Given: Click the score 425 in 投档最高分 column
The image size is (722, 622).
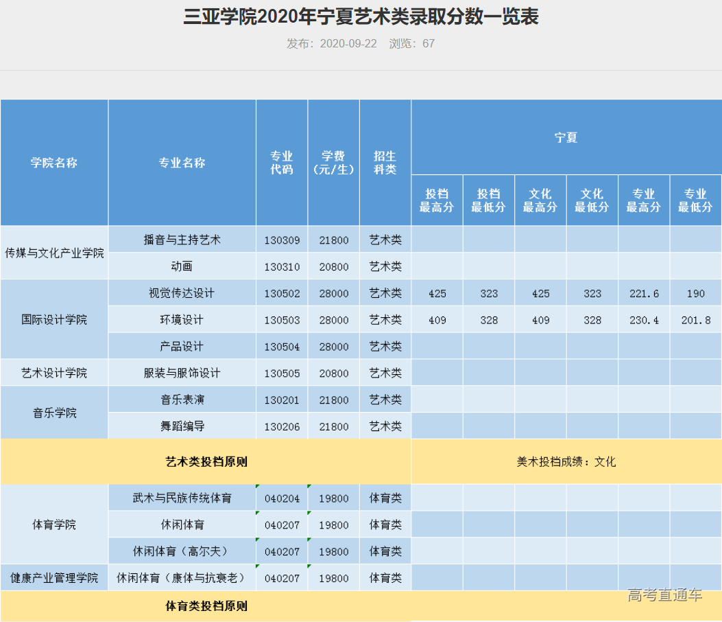Looking at the screenshot, I should pyautogui.click(x=437, y=292).
